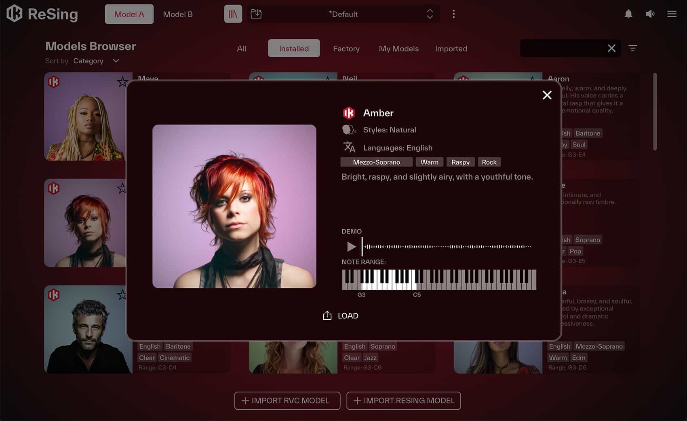Click the Styles voice icon
The width and height of the screenshot is (687, 421).
pyautogui.click(x=349, y=130)
